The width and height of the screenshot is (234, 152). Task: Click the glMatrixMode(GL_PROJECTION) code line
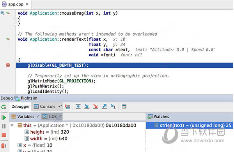pyautogui.click(x=62, y=81)
